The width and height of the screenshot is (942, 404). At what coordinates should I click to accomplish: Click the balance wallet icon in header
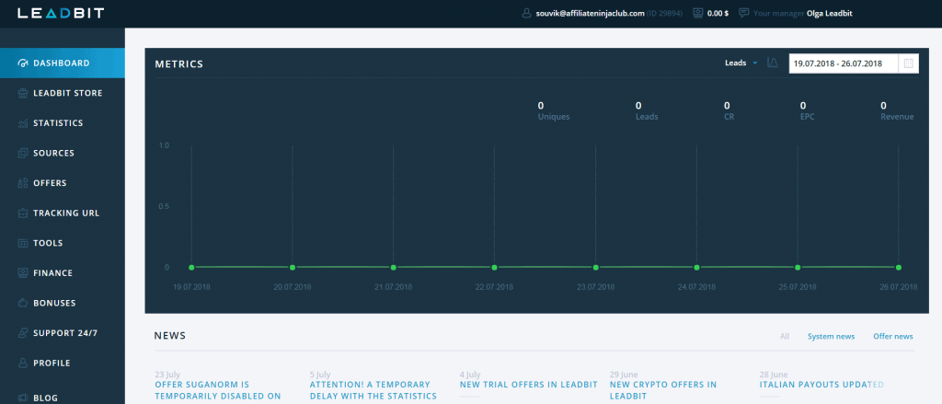coord(697,13)
